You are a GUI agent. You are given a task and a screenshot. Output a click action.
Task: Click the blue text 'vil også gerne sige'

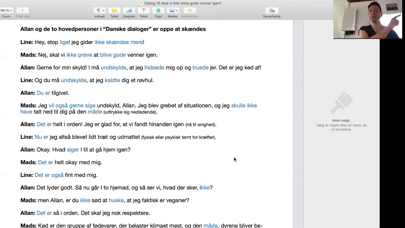point(72,105)
